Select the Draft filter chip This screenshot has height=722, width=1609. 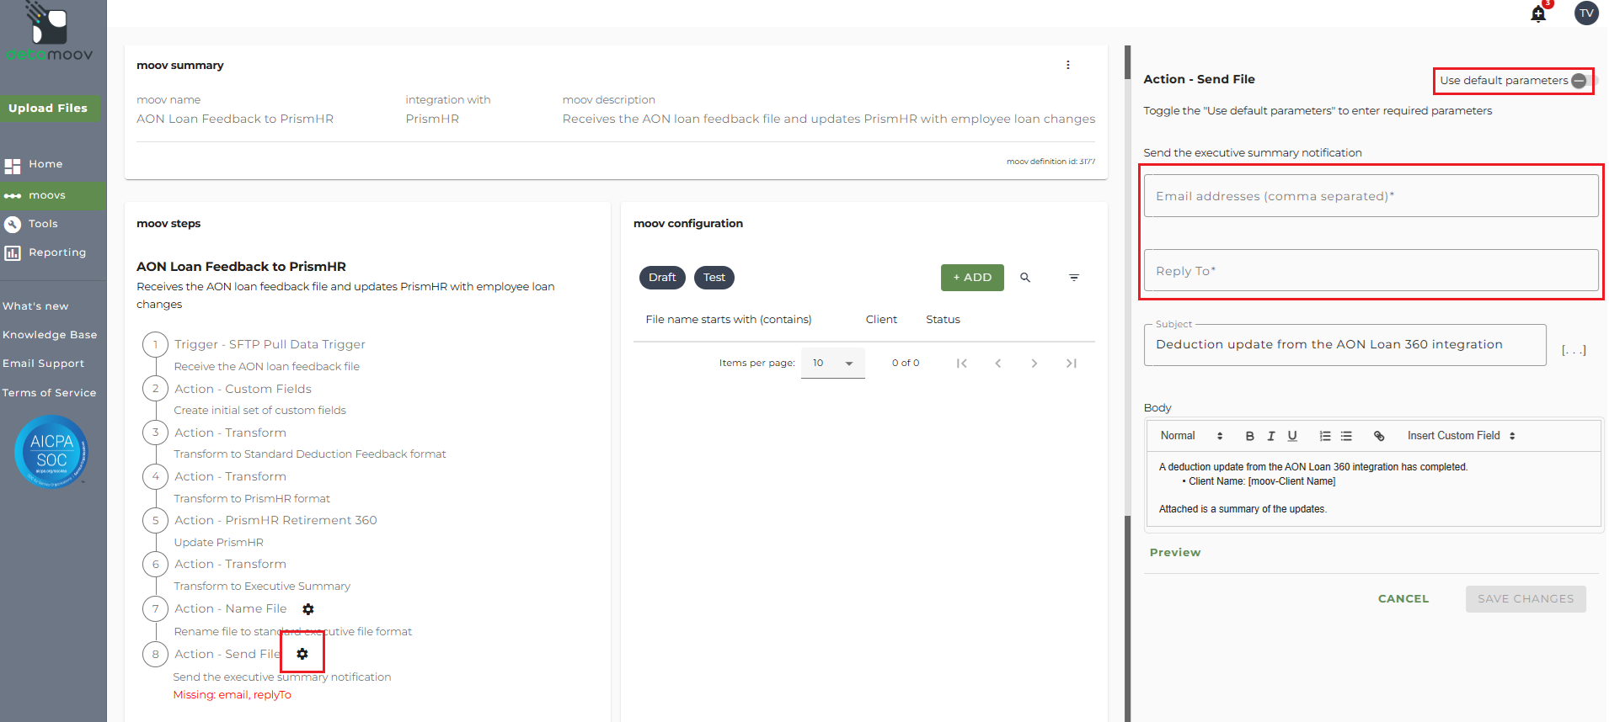click(662, 278)
